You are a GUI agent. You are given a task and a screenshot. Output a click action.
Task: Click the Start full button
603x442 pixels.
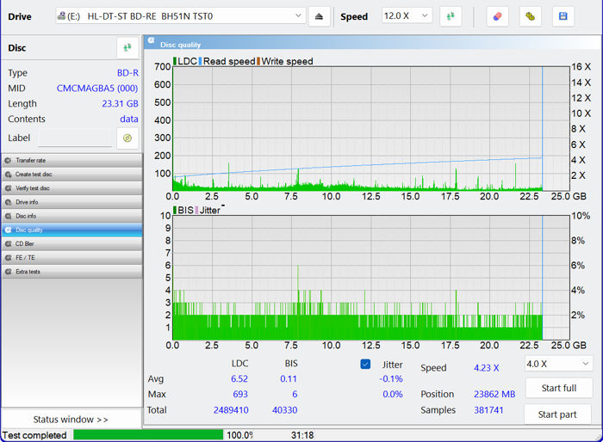(x=559, y=388)
